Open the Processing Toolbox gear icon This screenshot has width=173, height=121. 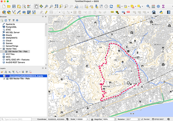[x=158, y=6]
